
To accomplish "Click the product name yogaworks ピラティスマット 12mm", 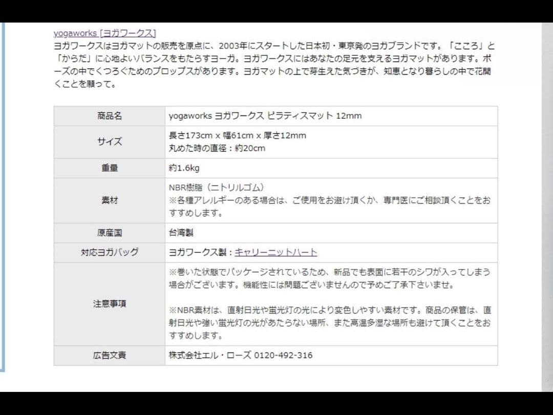I will click(265, 116).
